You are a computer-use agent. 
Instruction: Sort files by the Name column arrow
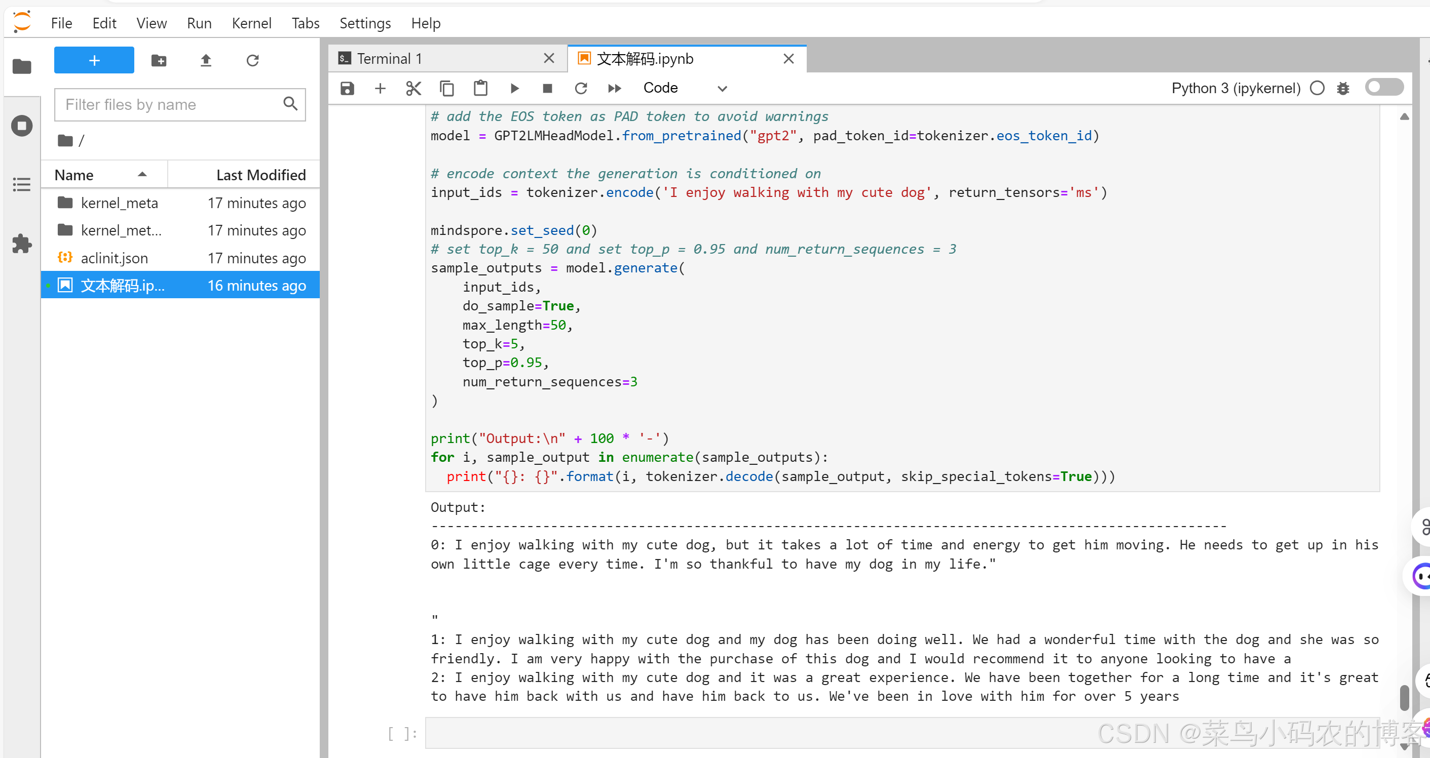pyautogui.click(x=142, y=175)
